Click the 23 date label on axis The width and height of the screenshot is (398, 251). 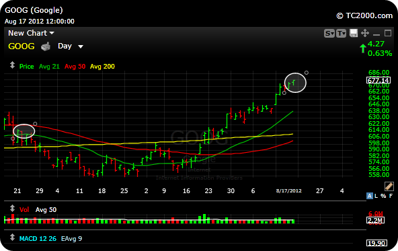tap(208, 191)
